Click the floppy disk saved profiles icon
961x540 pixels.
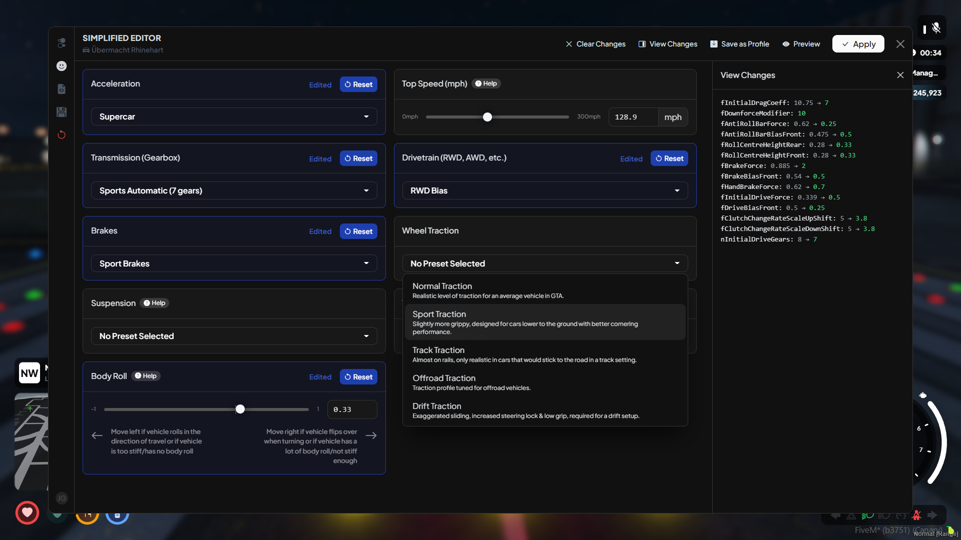click(62, 112)
